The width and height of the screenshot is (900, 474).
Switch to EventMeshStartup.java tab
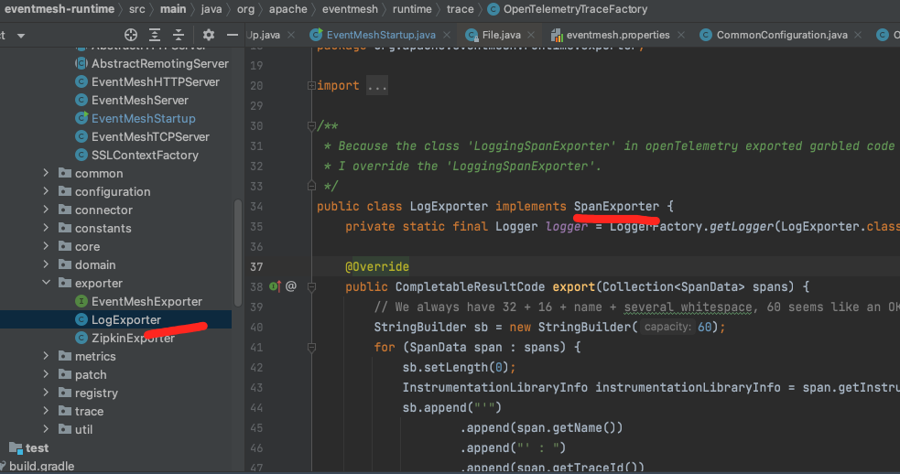(x=381, y=35)
